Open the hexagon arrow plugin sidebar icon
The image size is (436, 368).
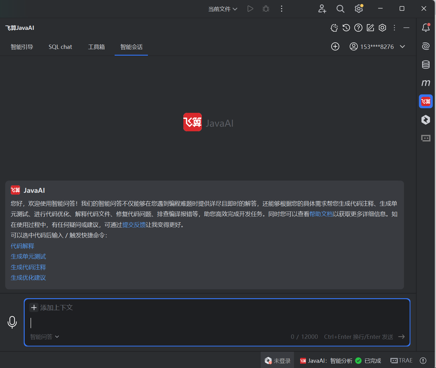click(x=426, y=120)
